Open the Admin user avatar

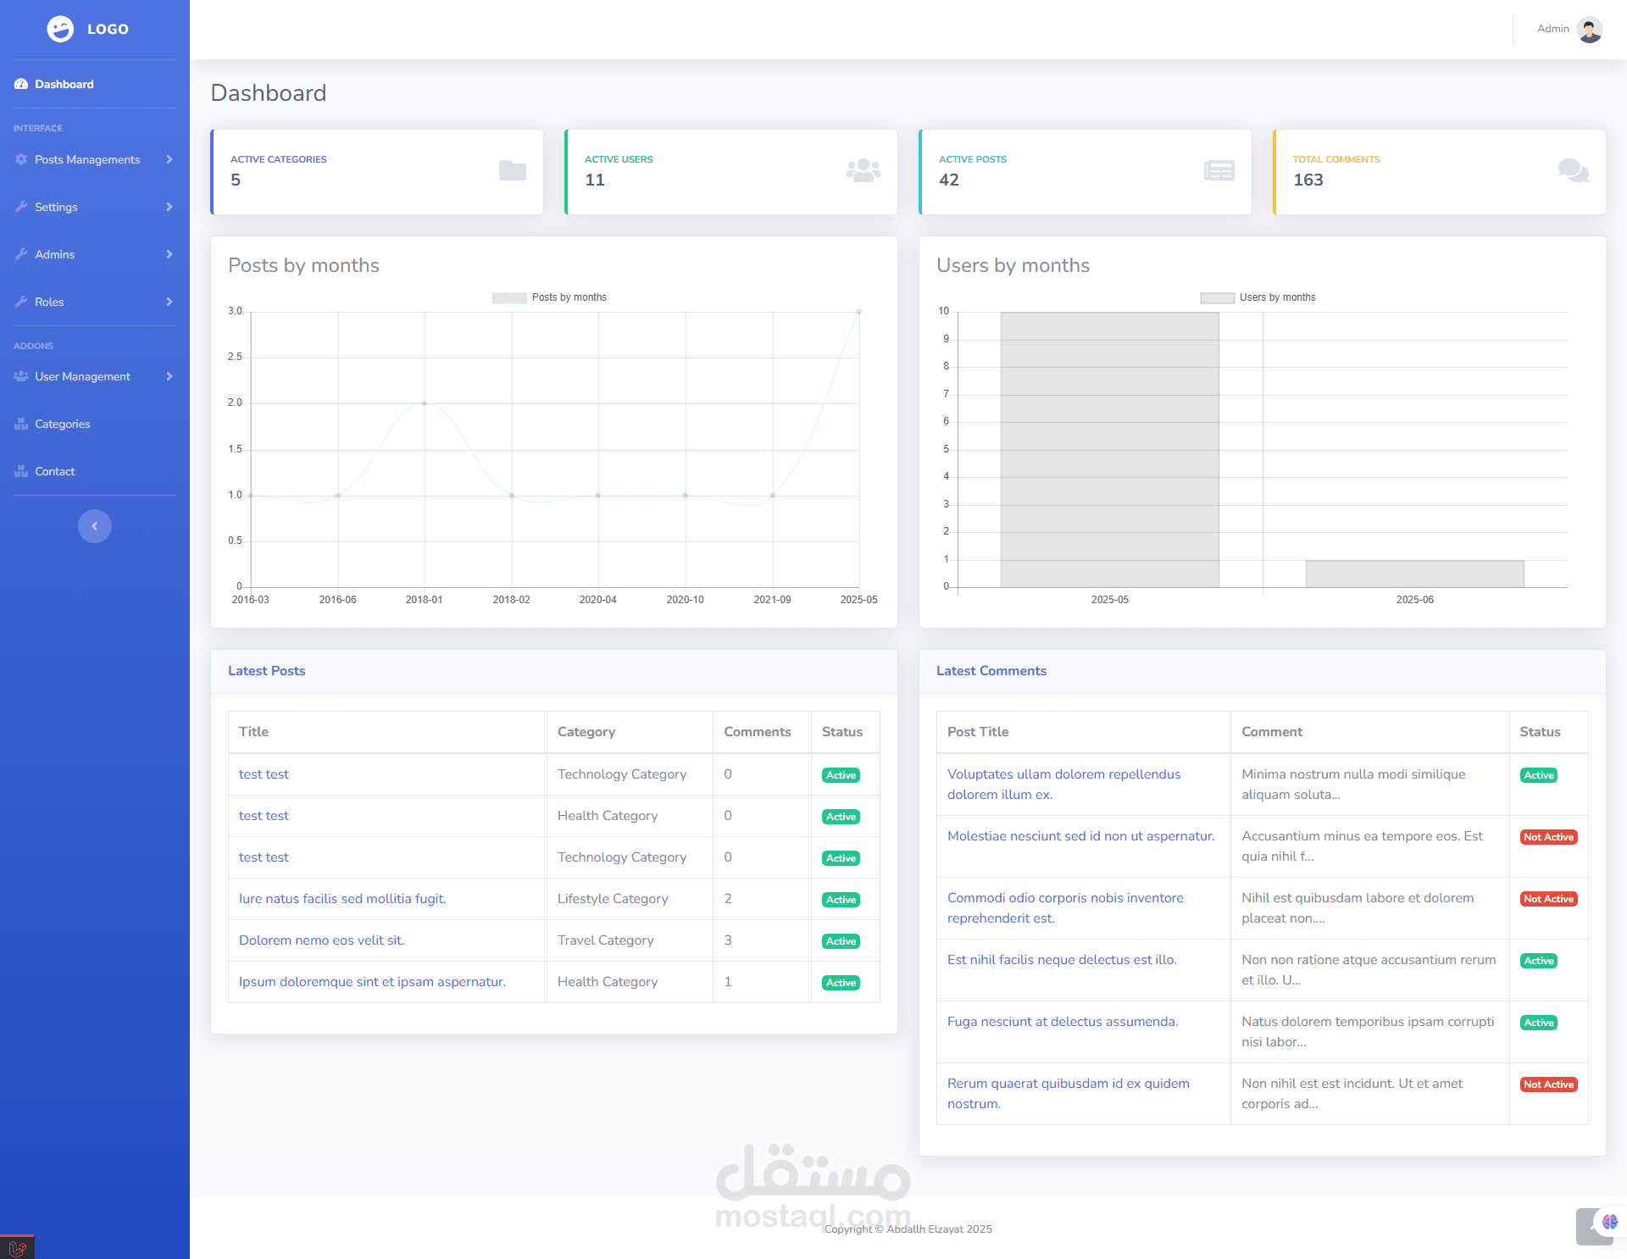[x=1589, y=30]
